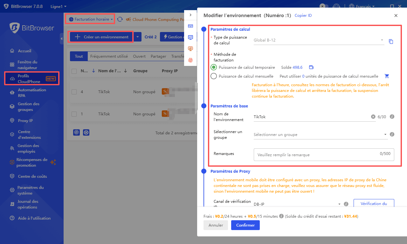The width and height of the screenshot is (407, 244).
Task: Select Puissance de calcul temporaire radio button
Action: pyautogui.click(x=214, y=67)
